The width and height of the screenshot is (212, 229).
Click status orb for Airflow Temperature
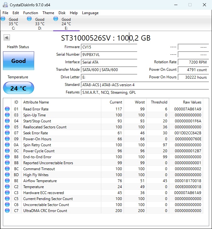point(7,181)
